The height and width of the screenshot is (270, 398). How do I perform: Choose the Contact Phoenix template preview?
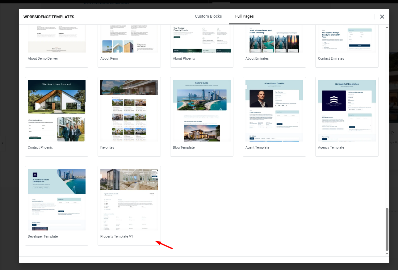tap(57, 111)
